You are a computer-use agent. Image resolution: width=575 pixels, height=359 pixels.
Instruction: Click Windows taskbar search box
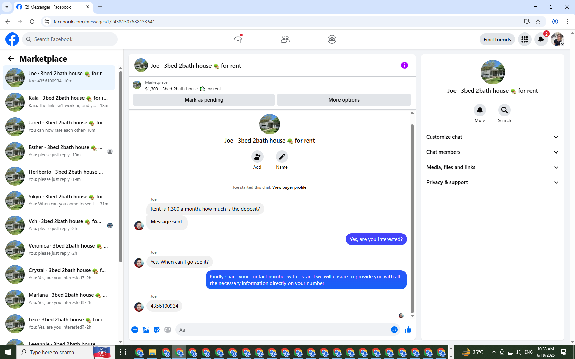click(55, 352)
